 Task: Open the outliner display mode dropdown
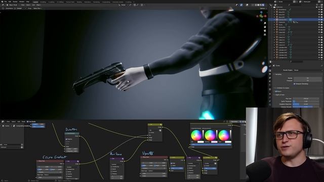(275, 5)
